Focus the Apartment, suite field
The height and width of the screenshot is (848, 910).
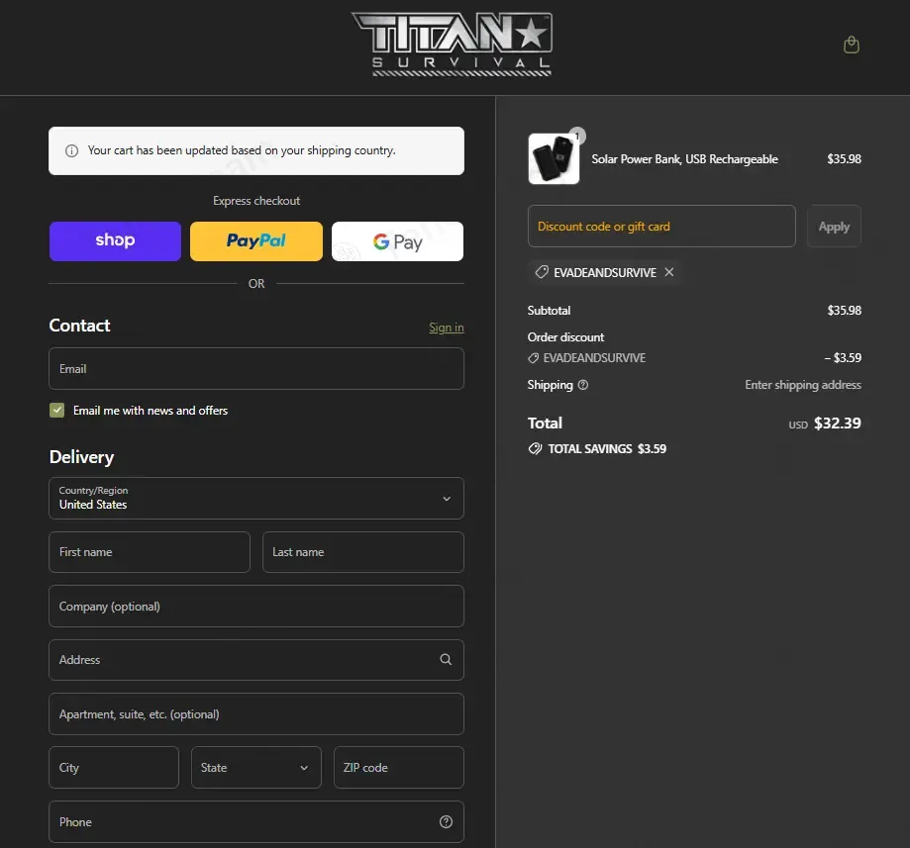[255, 714]
